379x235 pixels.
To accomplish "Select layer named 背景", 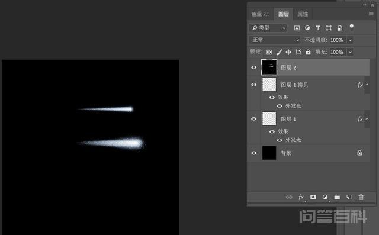I will coord(286,153).
